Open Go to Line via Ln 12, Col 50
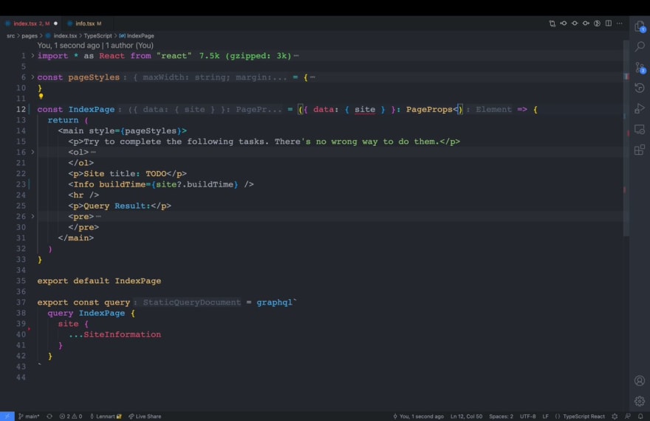Viewport: 650px width, 421px height. [x=466, y=416]
